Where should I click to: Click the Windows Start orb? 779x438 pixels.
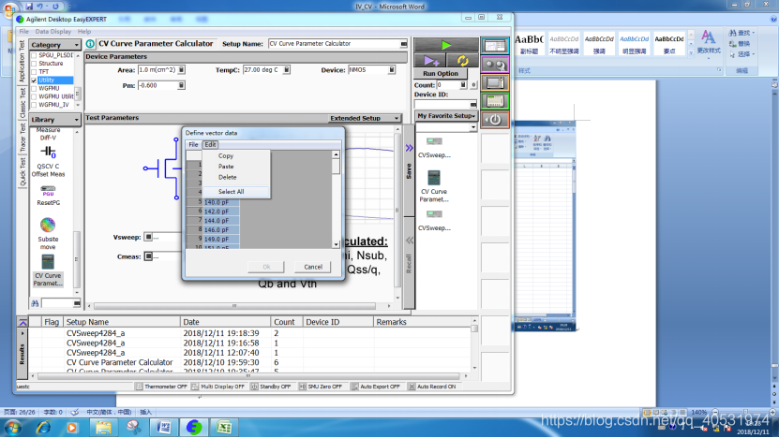click(12, 427)
